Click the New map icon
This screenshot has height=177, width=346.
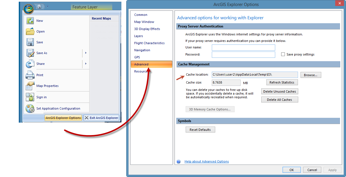click(x=30, y=21)
